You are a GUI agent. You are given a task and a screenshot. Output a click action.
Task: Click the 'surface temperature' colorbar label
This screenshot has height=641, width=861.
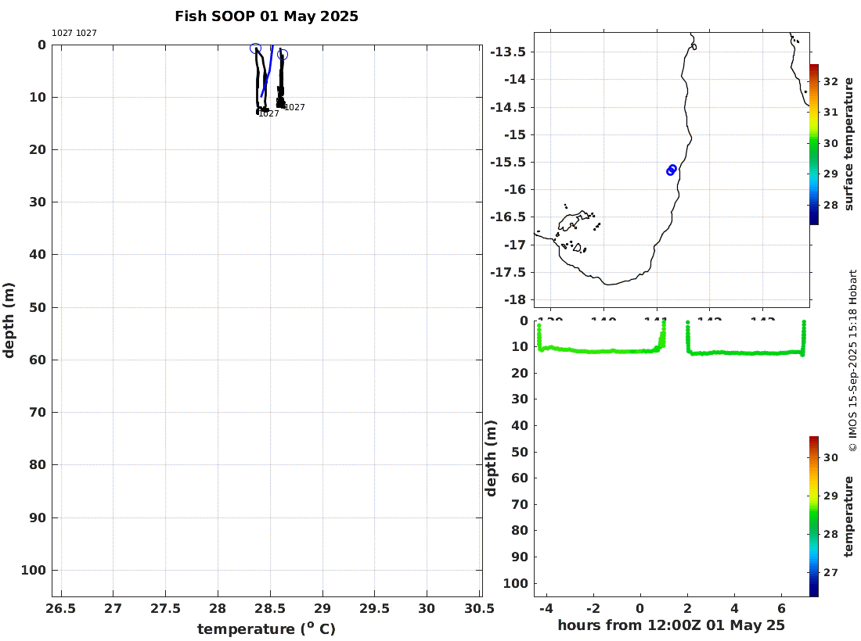[849, 144]
